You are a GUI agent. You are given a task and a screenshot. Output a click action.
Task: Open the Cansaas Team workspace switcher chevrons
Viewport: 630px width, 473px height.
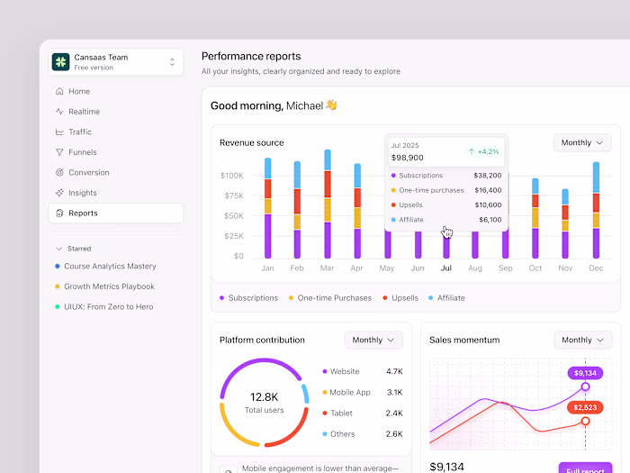(172, 62)
